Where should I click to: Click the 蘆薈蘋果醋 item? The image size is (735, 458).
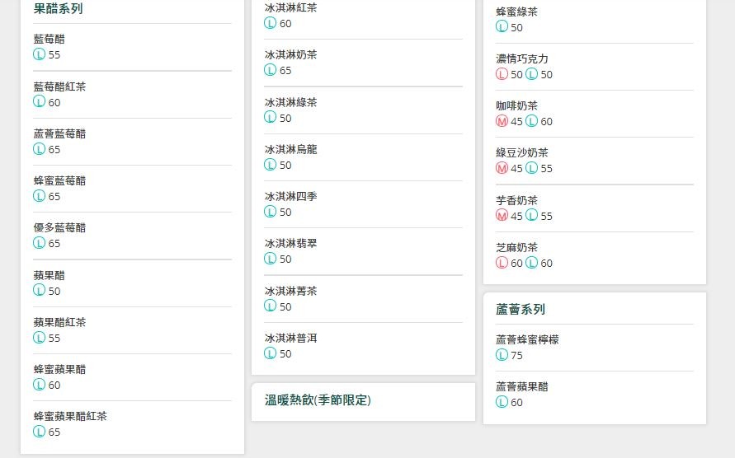tap(521, 386)
